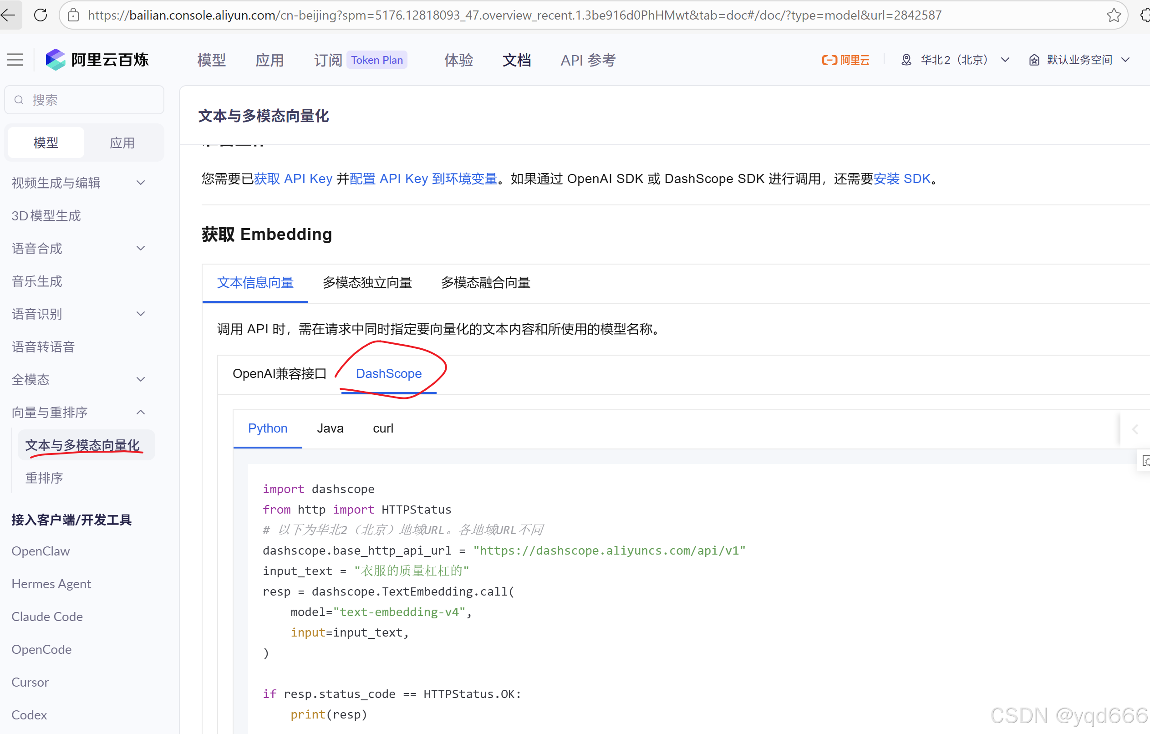Viewport: 1150px width, 734px height.
Task: Open the 应用 top menu
Action: coord(270,60)
